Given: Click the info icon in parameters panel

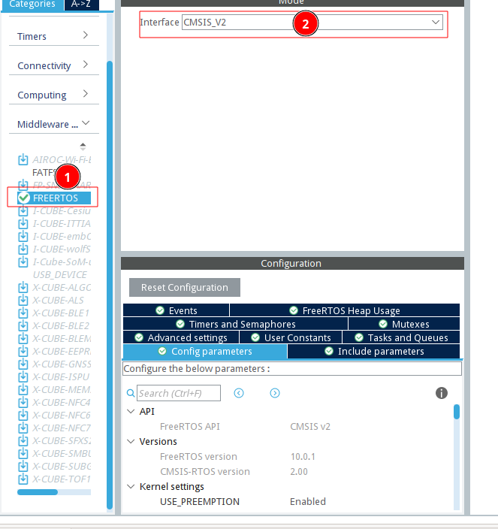Looking at the screenshot, I should [442, 393].
